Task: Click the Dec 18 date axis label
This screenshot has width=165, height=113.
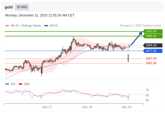Action: [x=87, y=107]
